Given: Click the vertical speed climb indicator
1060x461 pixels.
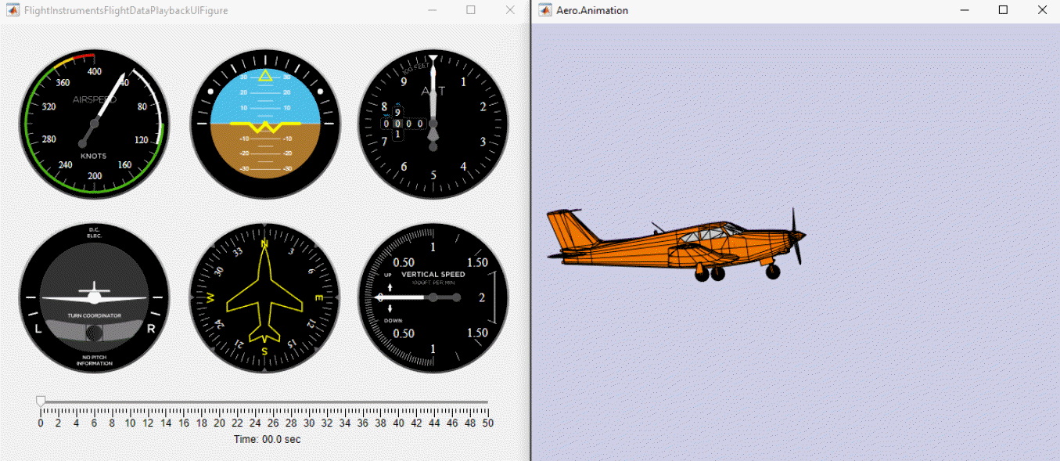Looking at the screenshot, I should [433, 298].
